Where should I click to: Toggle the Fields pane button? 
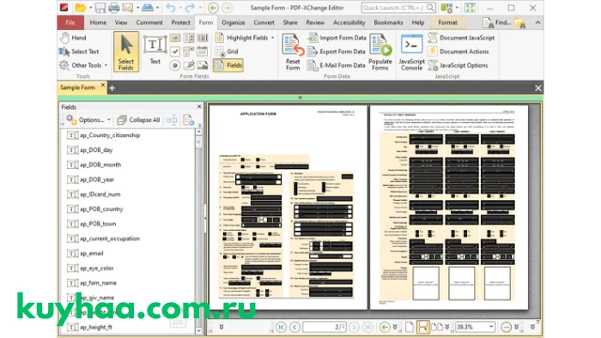click(x=228, y=65)
